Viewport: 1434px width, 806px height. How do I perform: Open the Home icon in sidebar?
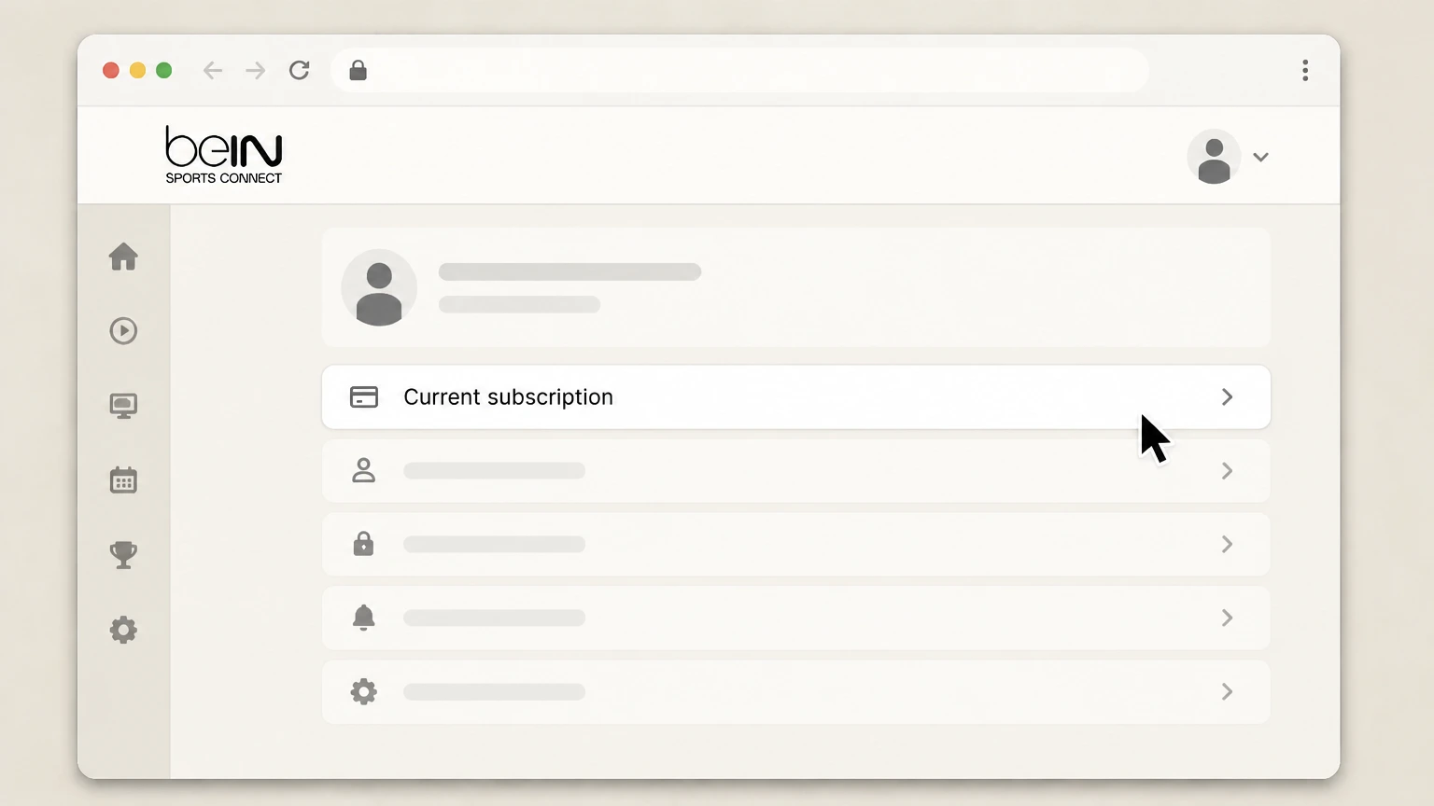[123, 257]
